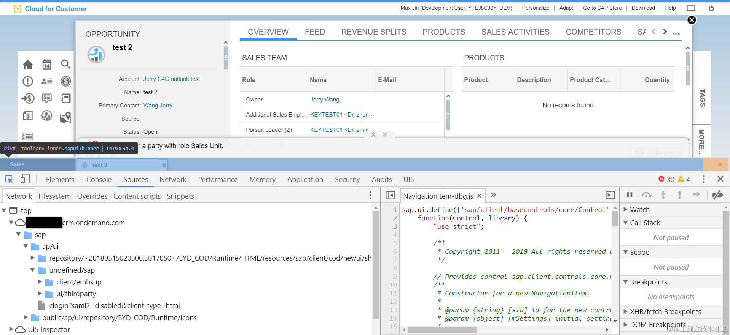The height and width of the screenshot is (335, 730).
Task: Open the exclamation mark alerts icon
Action: tap(28, 81)
